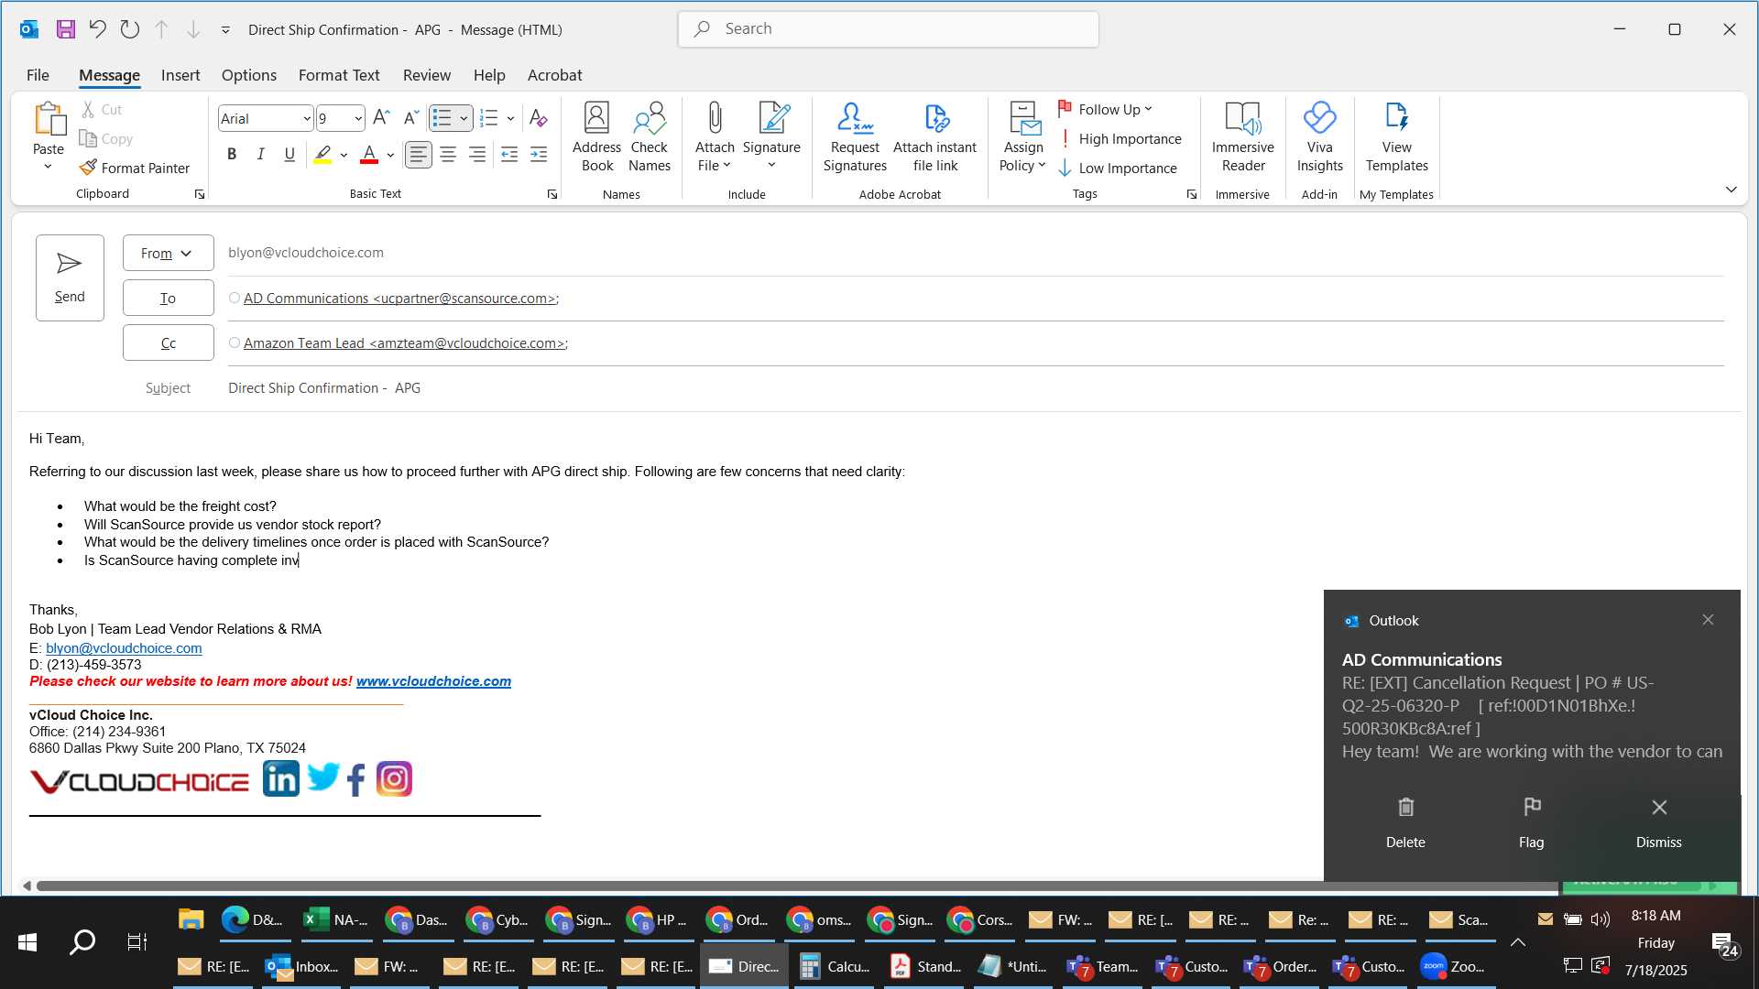
Task: Open the www.vcloudchoice.com website link
Action: pos(433,681)
